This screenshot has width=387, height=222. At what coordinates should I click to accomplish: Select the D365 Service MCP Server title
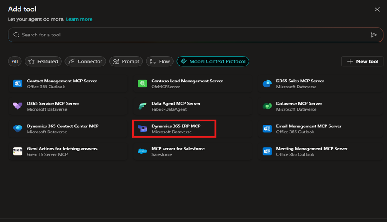[x=53, y=104]
